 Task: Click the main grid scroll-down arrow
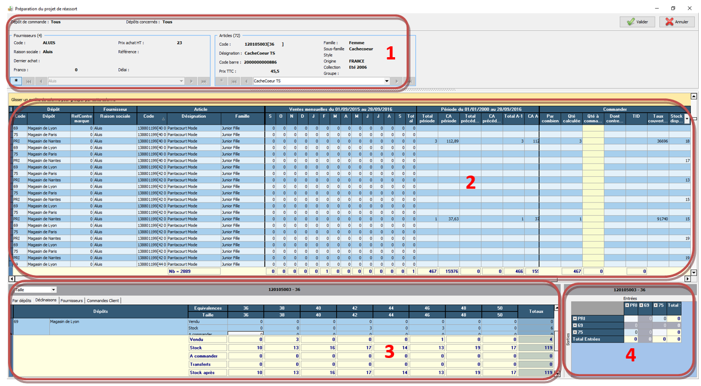click(x=694, y=273)
